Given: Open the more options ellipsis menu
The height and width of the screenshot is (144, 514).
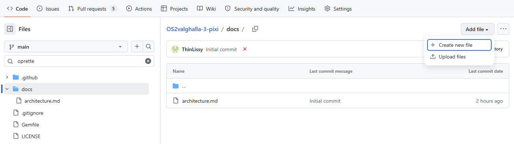Looking at the screenshot, I should (503, 29).
